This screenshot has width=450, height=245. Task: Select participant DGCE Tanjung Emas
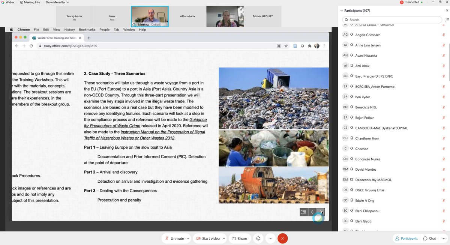coord(394,190)
